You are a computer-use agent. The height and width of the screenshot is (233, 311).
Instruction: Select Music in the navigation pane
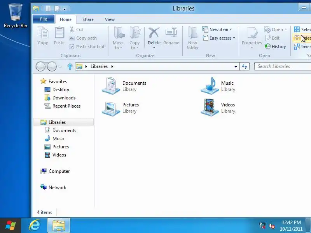tap(55, 139)
